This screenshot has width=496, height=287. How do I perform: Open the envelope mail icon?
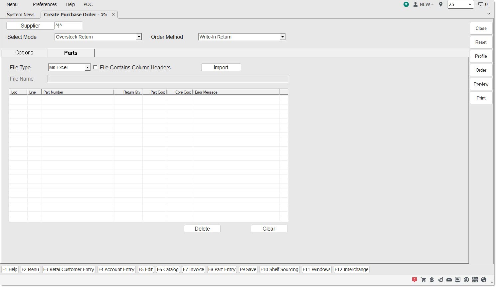449,280
